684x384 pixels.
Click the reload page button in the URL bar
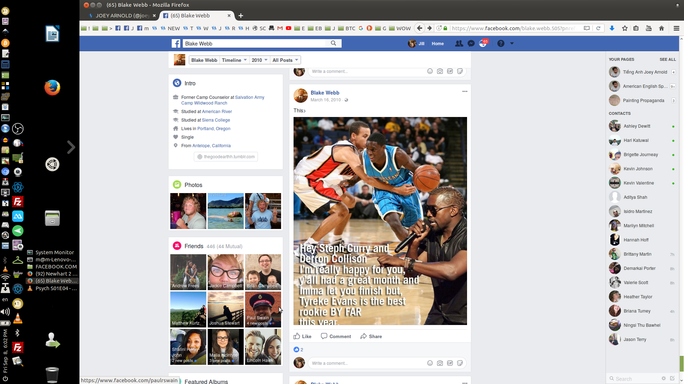tap(598, 28)
